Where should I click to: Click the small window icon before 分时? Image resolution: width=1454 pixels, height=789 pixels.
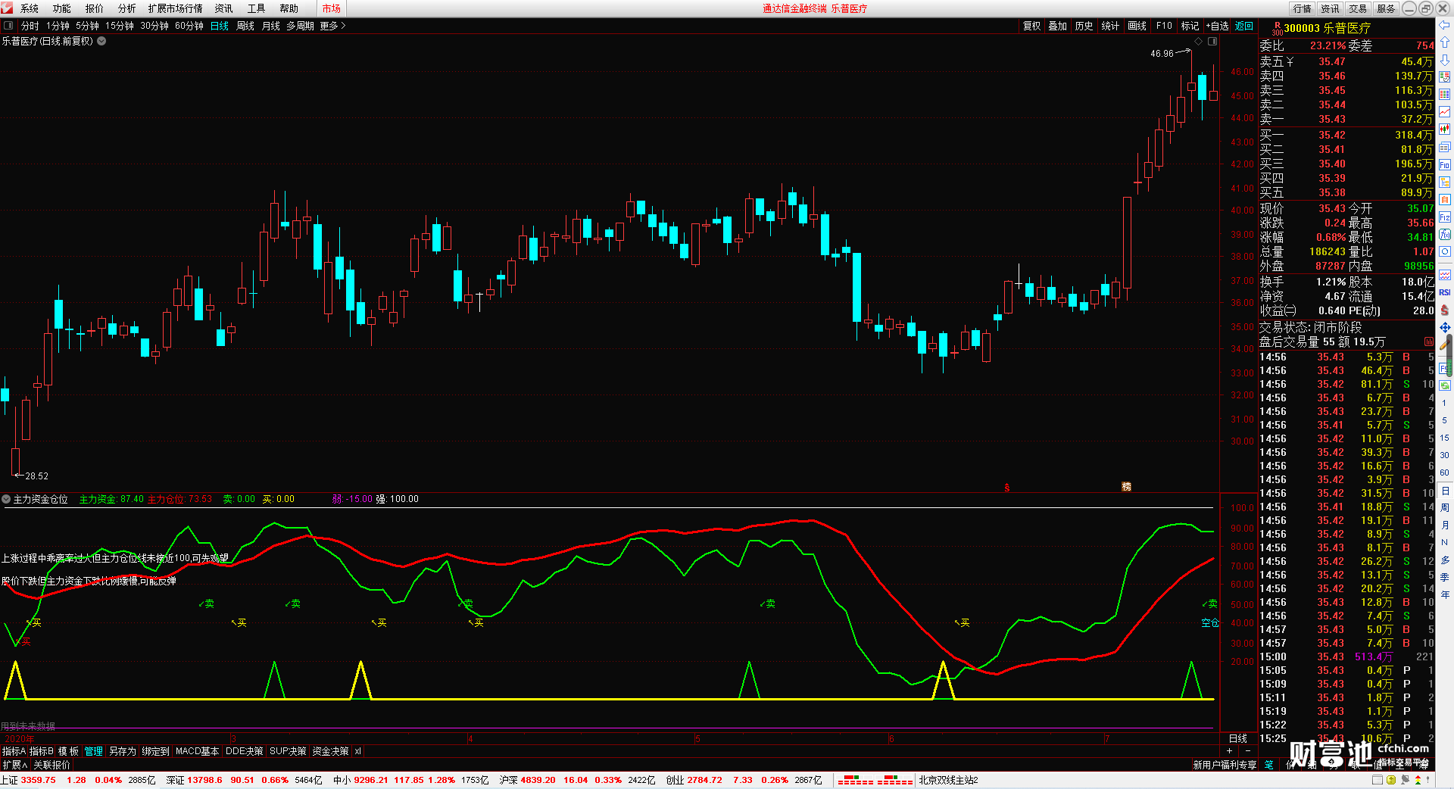click(x=8, y=26)
